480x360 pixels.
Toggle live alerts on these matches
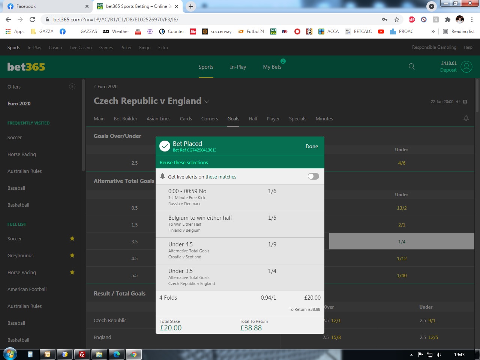(x=313, y=176)
